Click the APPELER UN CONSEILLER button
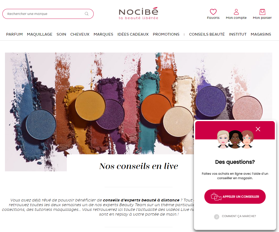The image size is (279, 232). [x=235, y=196]
